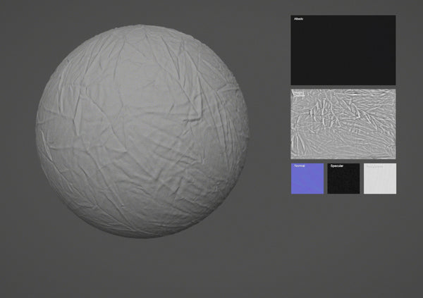Click the sphere's right edge
423x298 pixels.
point(247,131)
